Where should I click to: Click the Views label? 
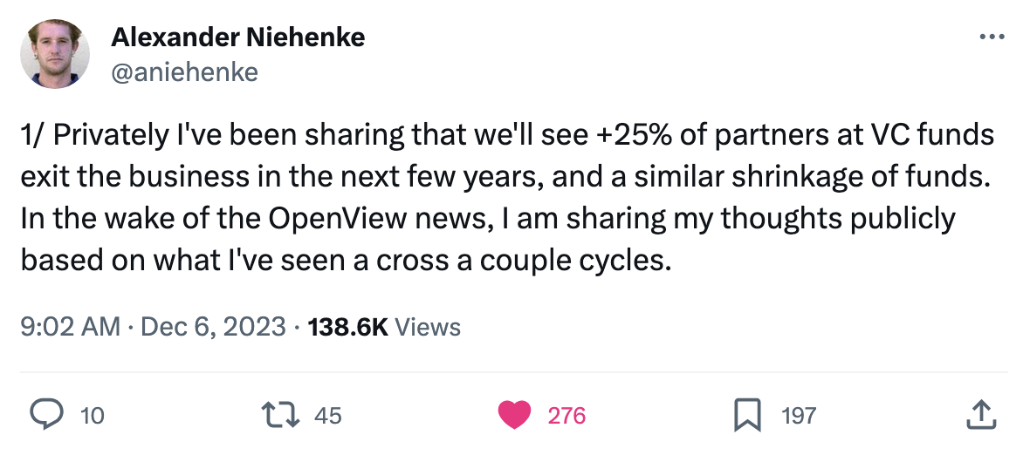[x=428, y=327]
